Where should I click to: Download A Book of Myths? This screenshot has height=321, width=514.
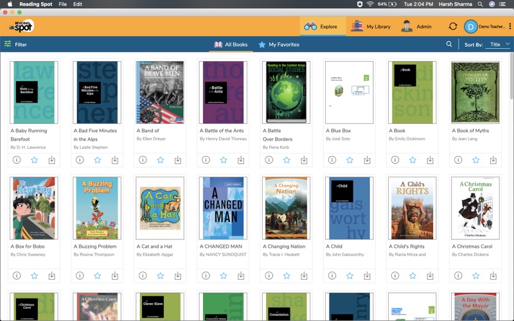click(493, 160)
